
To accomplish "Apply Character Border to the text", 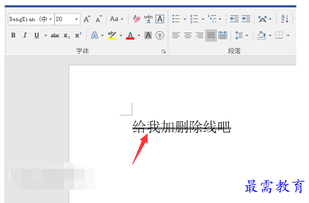I will click(160, 19).
